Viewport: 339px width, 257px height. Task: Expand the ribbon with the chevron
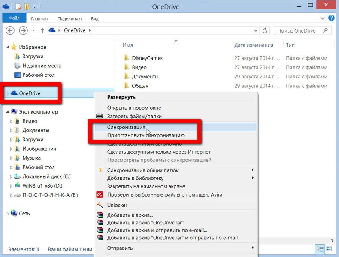point(322,18)
